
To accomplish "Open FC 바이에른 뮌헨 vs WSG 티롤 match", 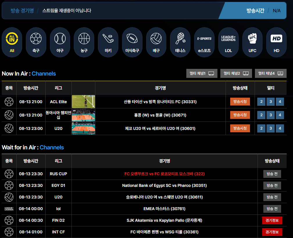I will point(165,232).
